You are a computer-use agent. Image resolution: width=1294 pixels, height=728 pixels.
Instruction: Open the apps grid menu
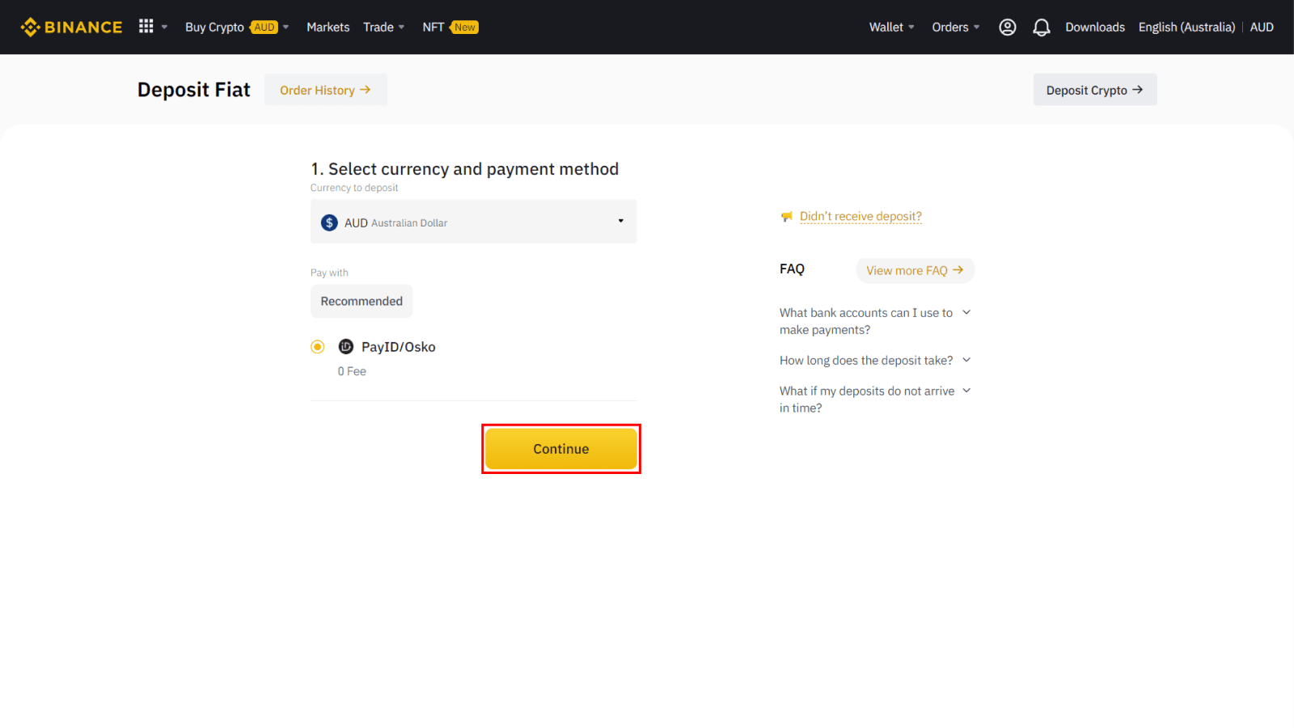(145, 26)
